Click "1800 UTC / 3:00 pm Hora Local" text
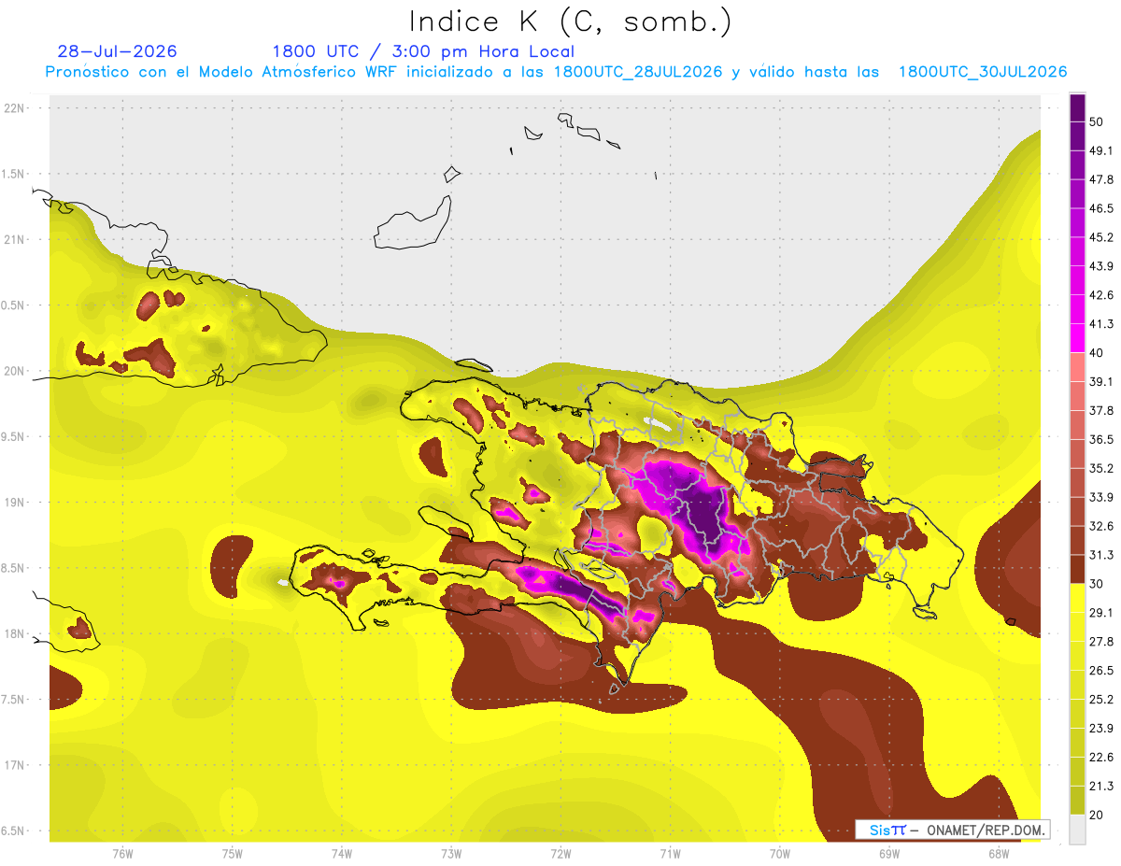 point(423,51)
